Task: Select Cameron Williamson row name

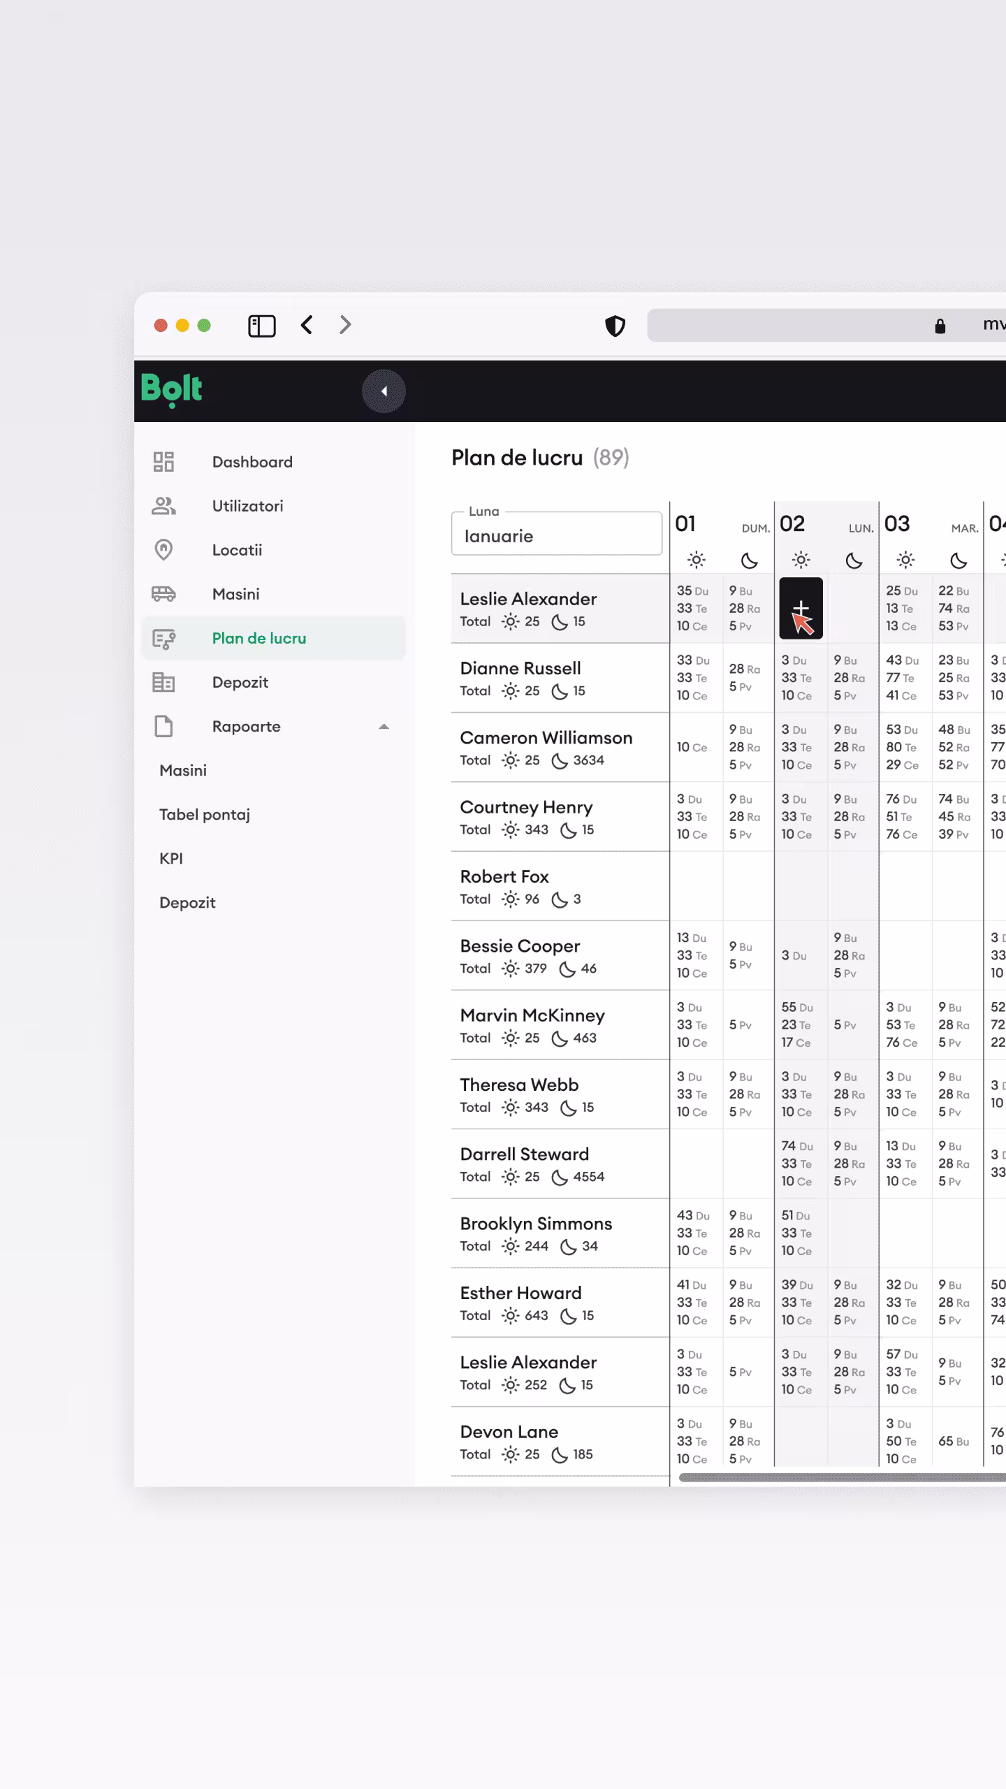Action: (x=546, y=738)
